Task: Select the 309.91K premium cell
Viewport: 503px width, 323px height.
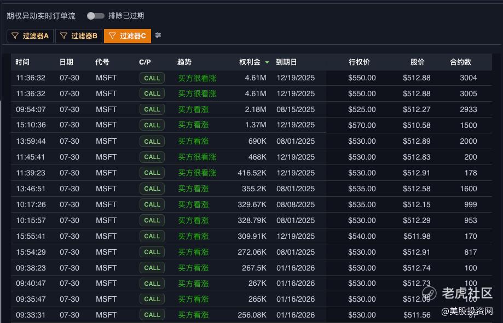Action: (252, 236)
